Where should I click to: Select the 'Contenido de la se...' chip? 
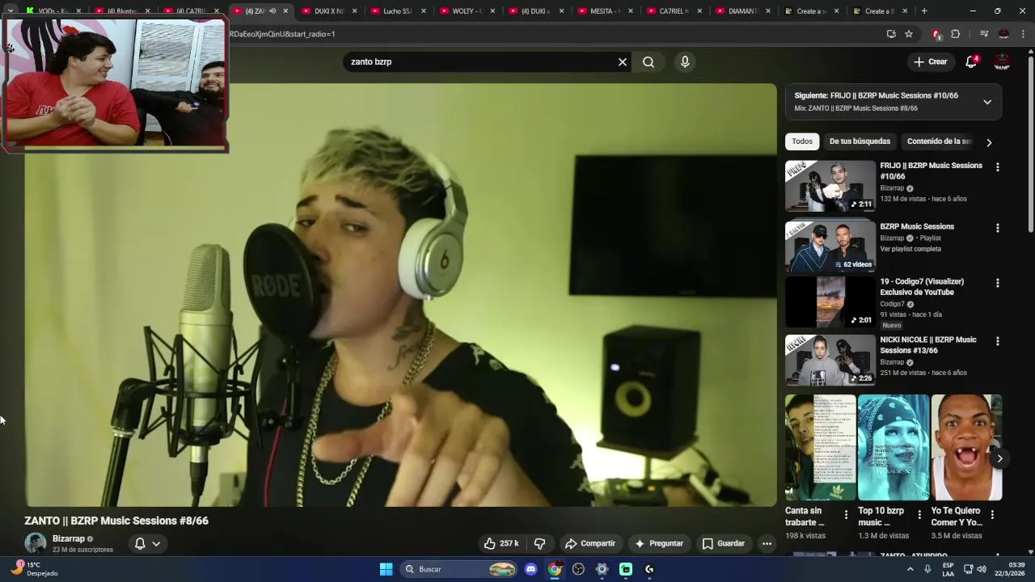click(939, 141)
